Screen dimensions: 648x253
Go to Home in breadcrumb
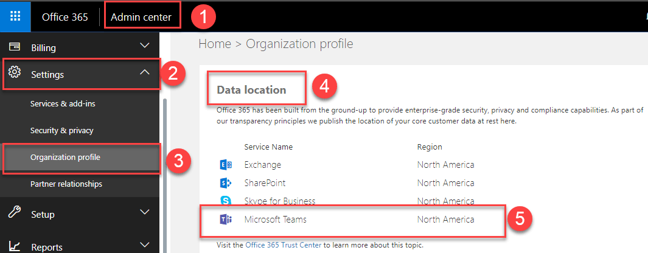[215, 44]
